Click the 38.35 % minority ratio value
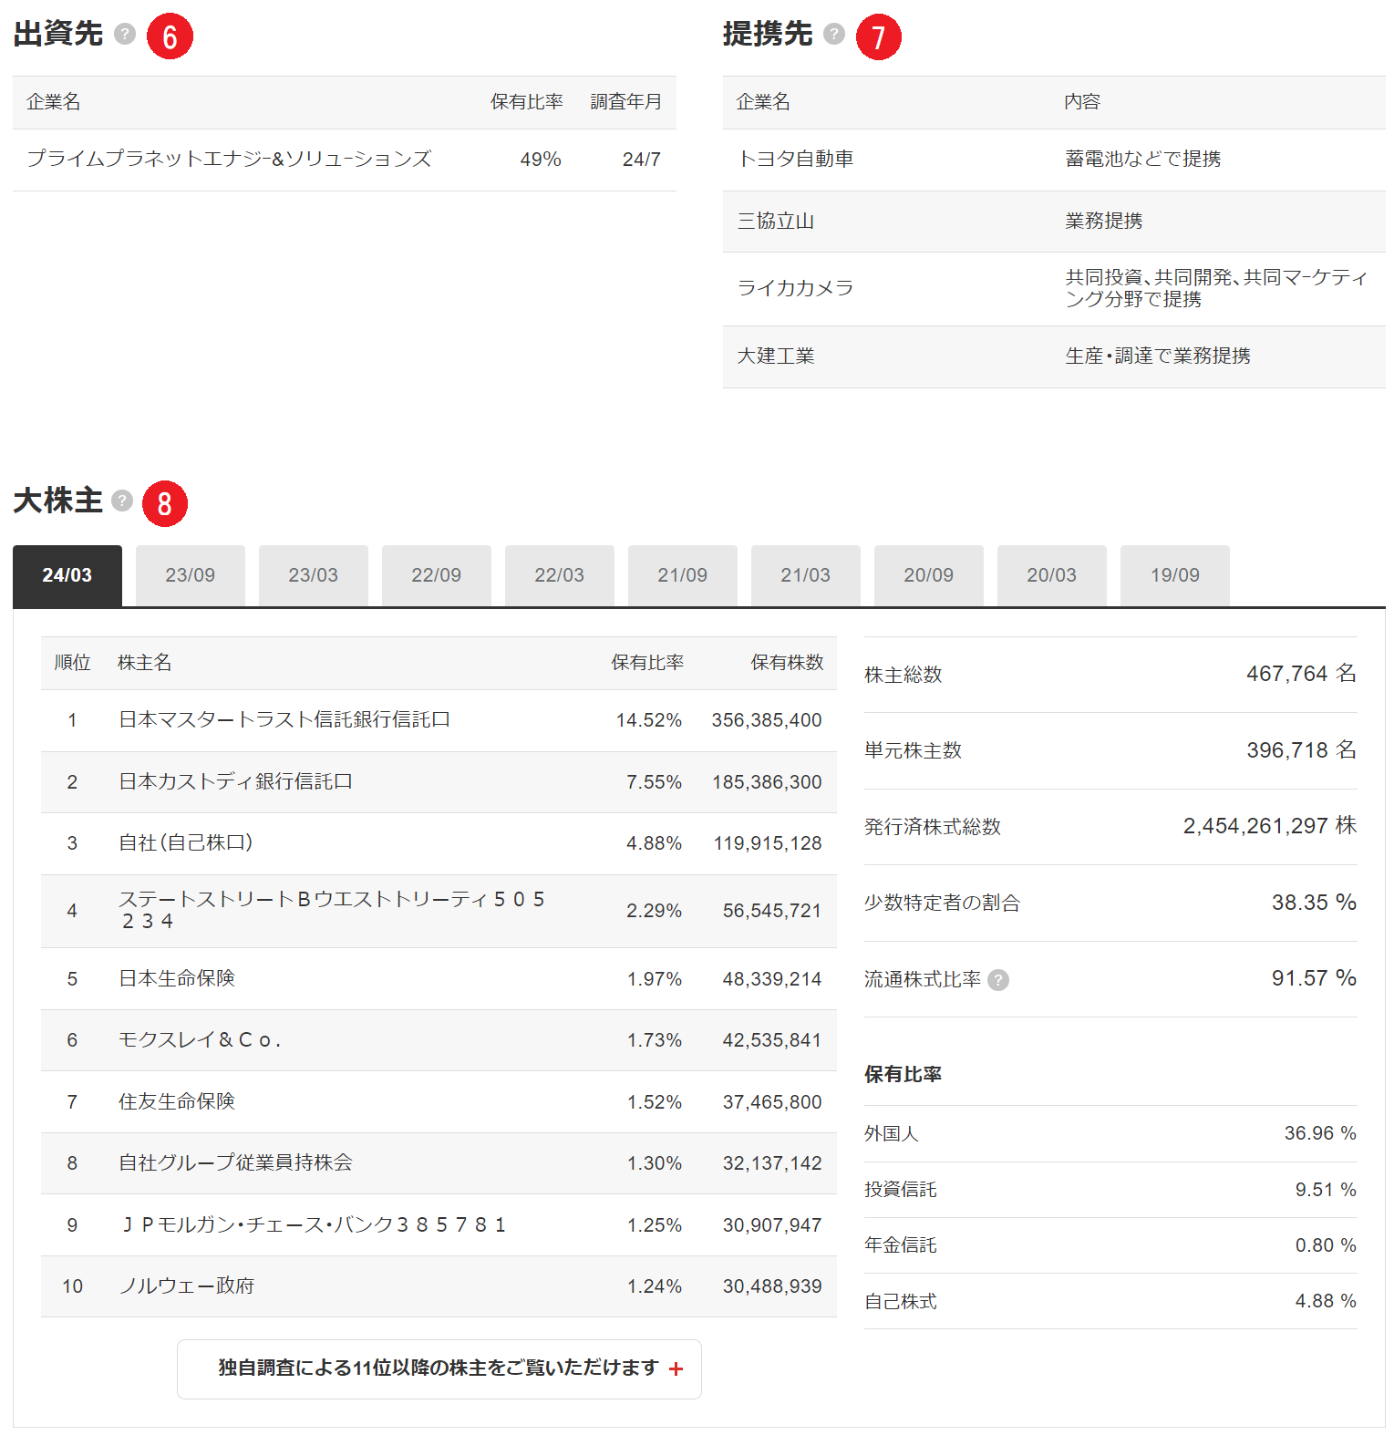This screenshot has height=1456, width=1394. pos(1314,903)
